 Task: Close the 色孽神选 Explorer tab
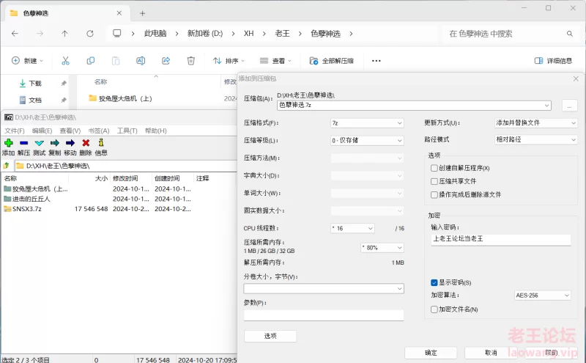[x=119, y=13]
